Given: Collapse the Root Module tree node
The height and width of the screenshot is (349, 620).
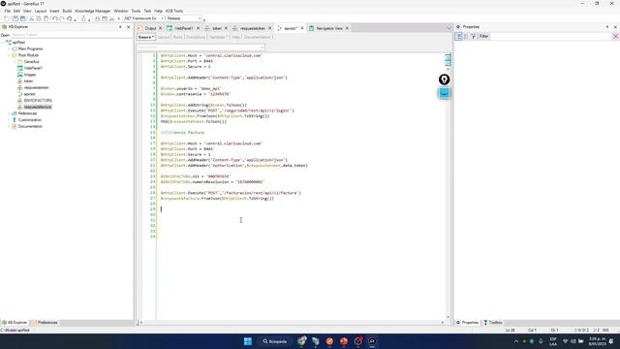Looking at the screenshot, I should (9, 55).
